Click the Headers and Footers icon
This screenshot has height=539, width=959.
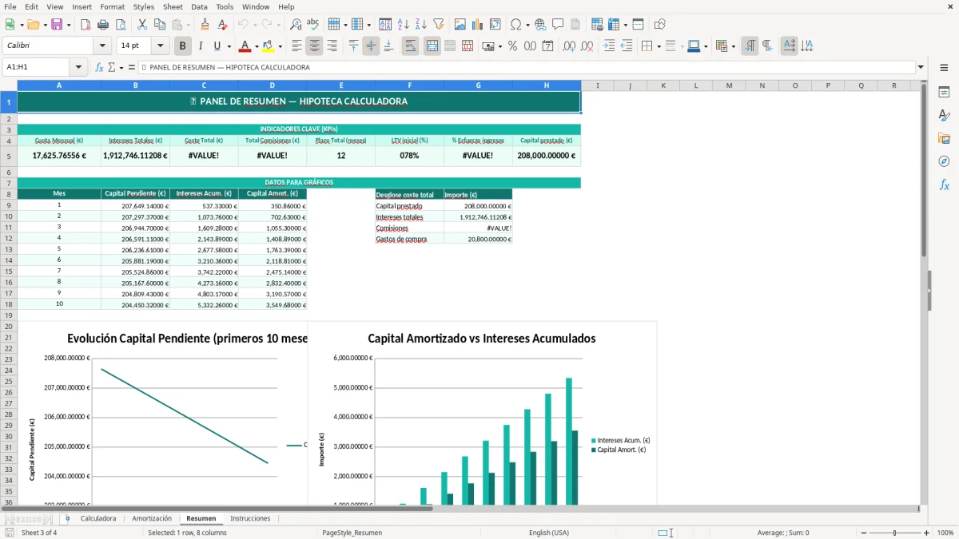[575, 25]
